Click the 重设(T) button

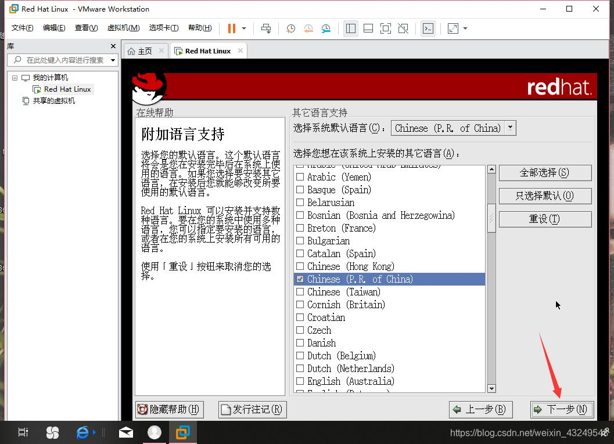[x=545, y=219]
